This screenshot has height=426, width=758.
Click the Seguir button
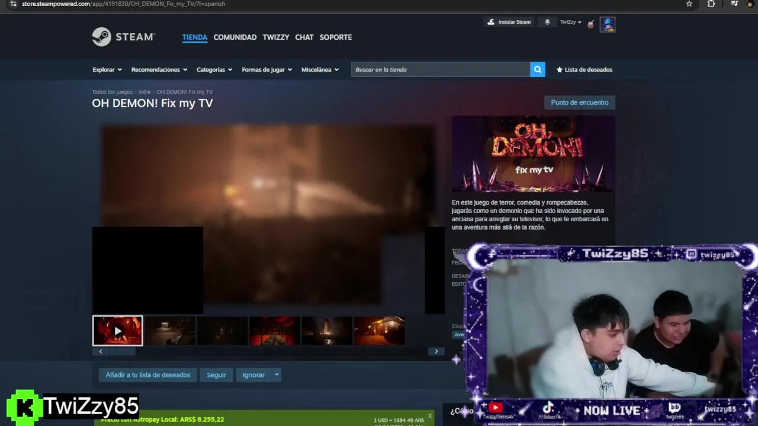coord(216,375)
